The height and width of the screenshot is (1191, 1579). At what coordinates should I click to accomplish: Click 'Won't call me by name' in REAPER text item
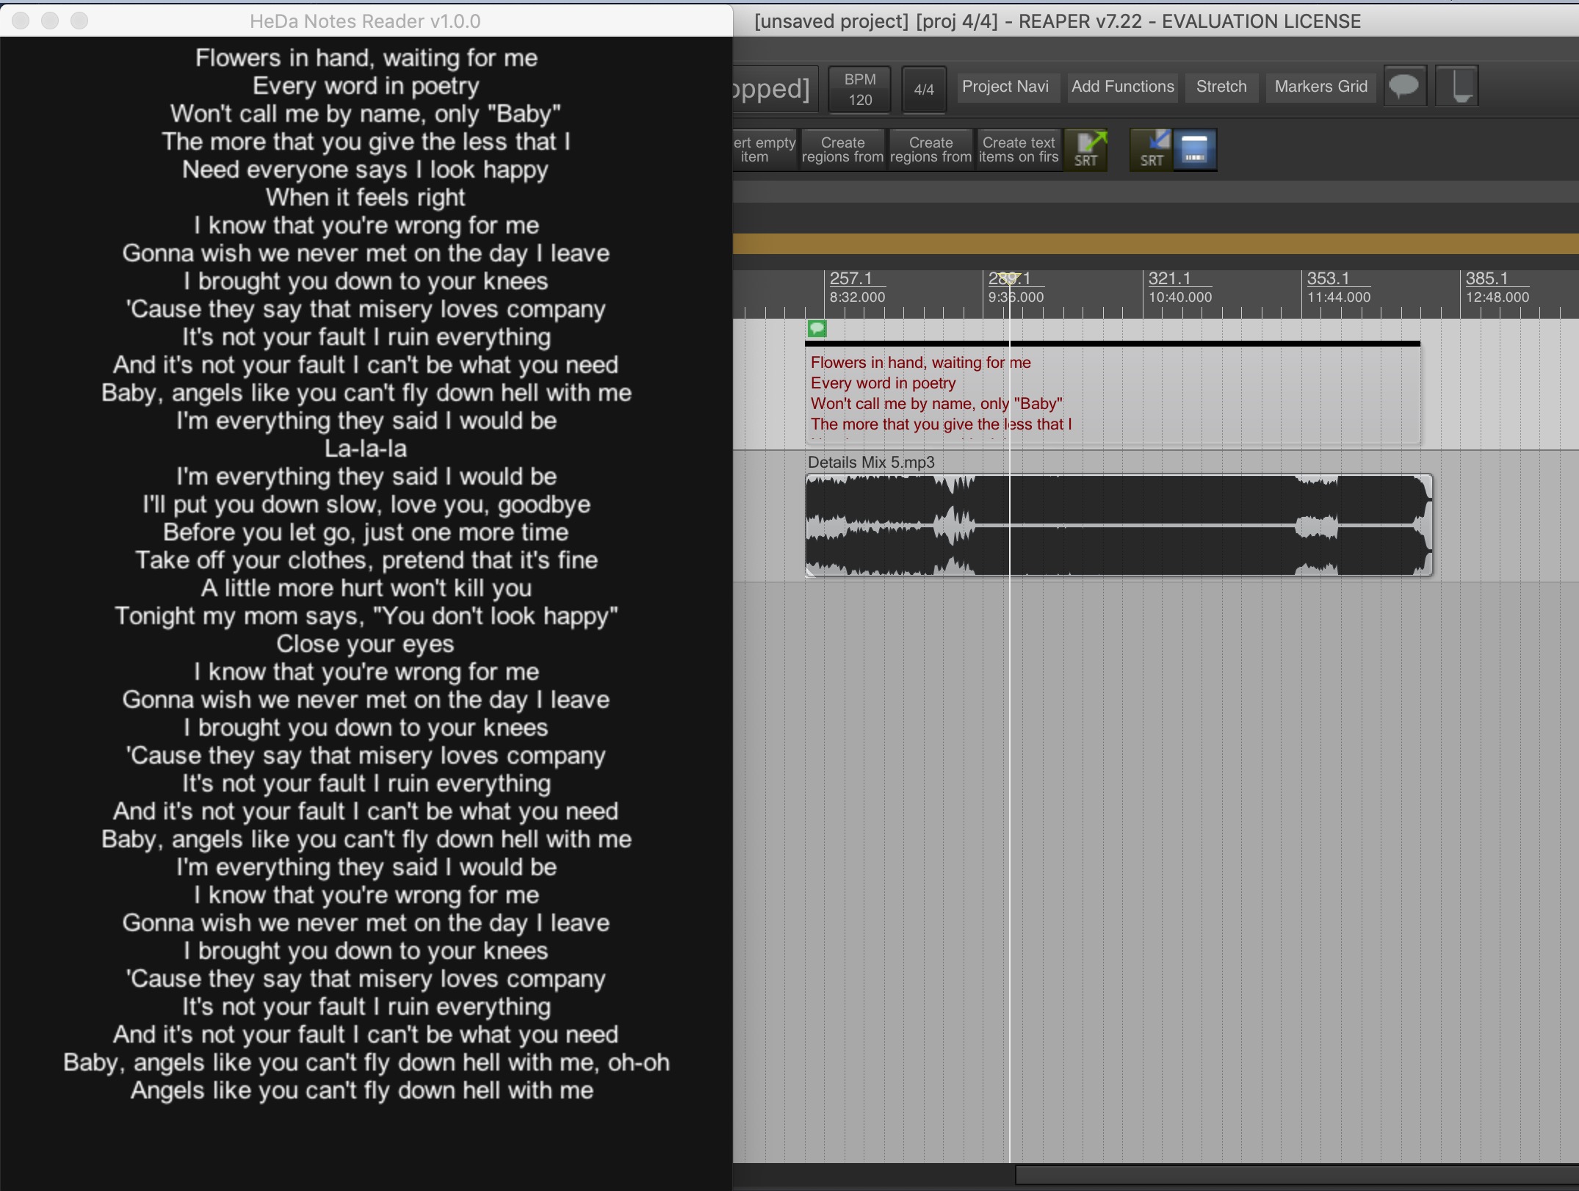936,404
